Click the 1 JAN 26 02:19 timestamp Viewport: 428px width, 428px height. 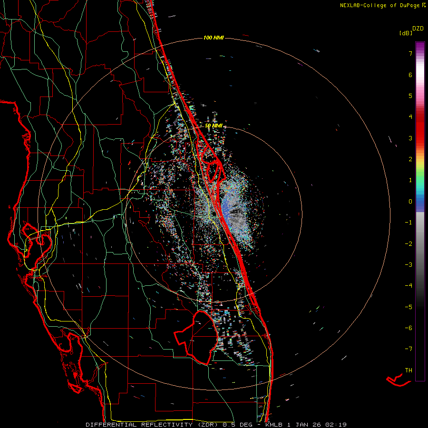coord(317,425)
